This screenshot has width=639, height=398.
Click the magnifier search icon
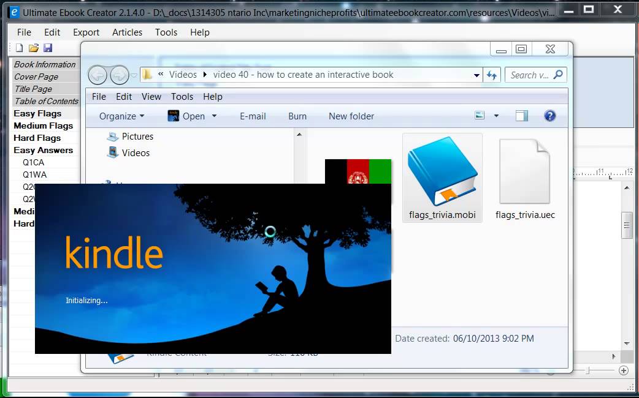pos(558,75)
